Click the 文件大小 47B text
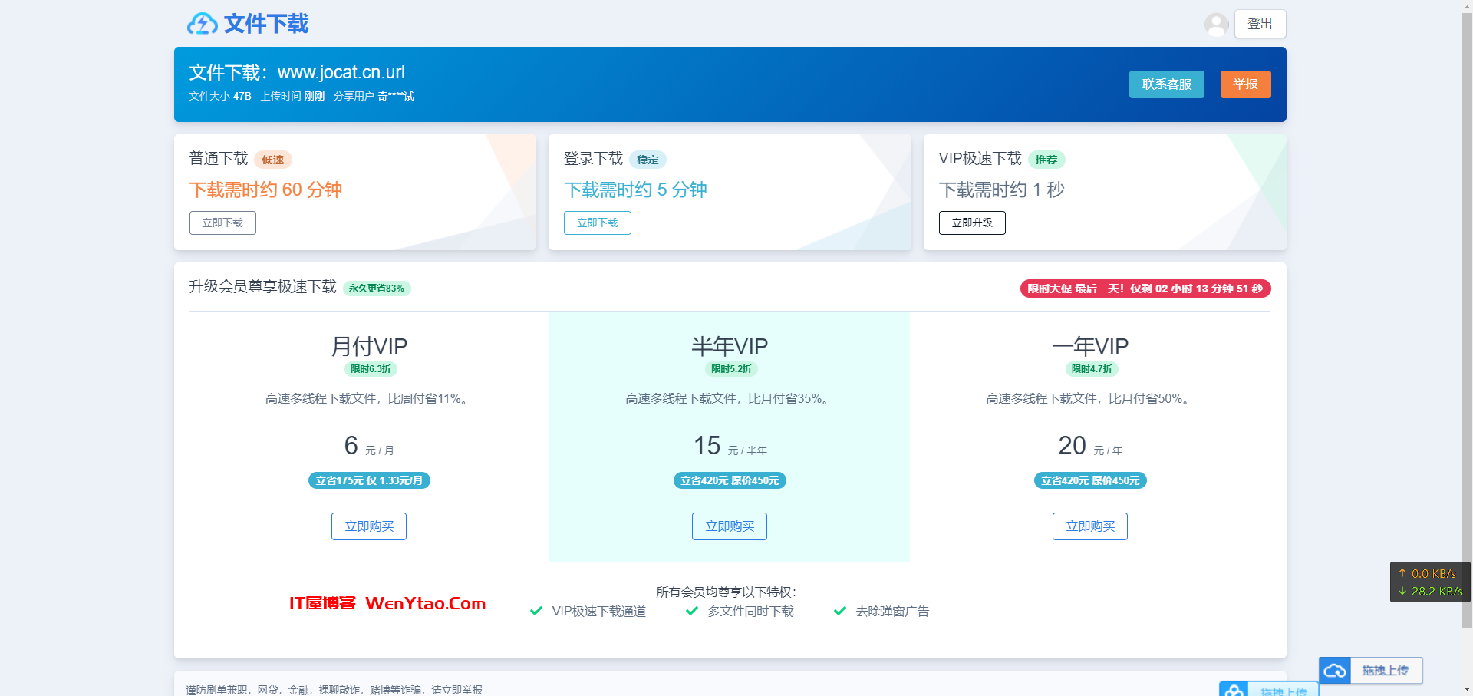This screenshot has height=696, width=1473. click(x=220, y=96)
